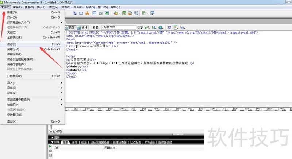Click the Insert Div Tag icon

click(x=101, y=13)
